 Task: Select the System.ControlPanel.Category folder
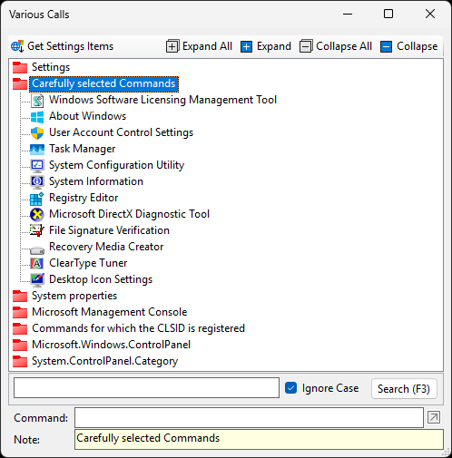[104, 361]
